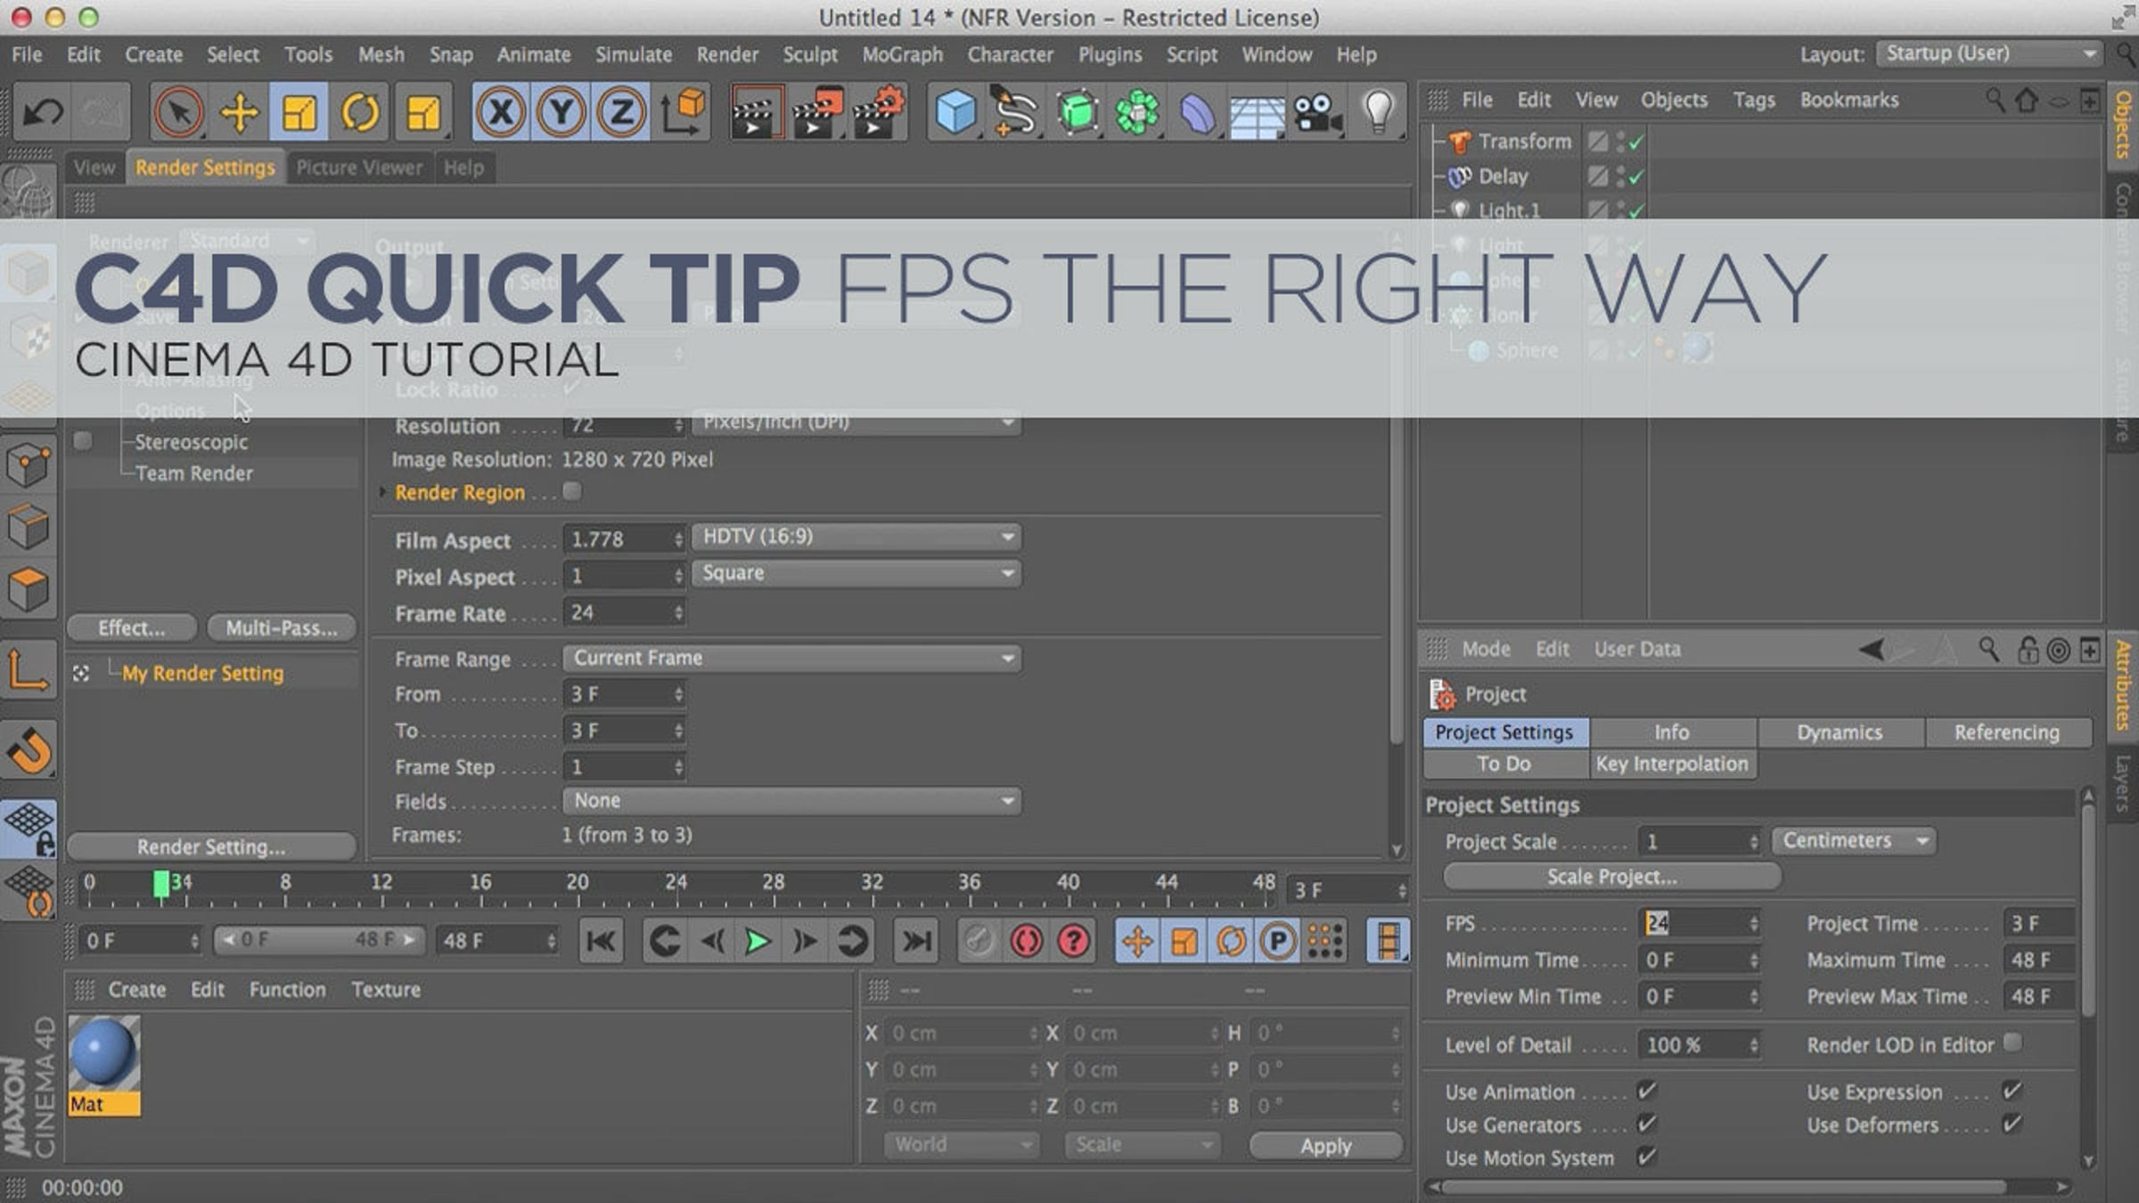
Task: Enable Render LOD in Editor
Action: pyautogui.click(x=2012, y=1042)
